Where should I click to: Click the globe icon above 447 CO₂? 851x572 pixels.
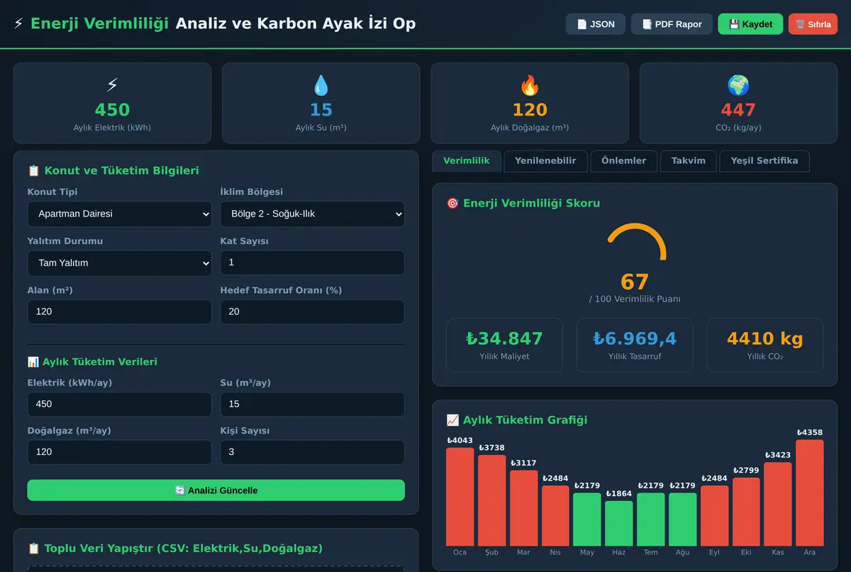738,86
